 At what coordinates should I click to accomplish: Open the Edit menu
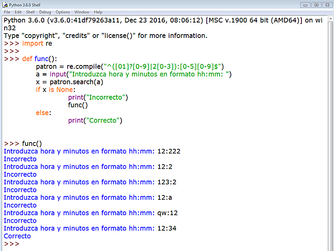point(18,12)
